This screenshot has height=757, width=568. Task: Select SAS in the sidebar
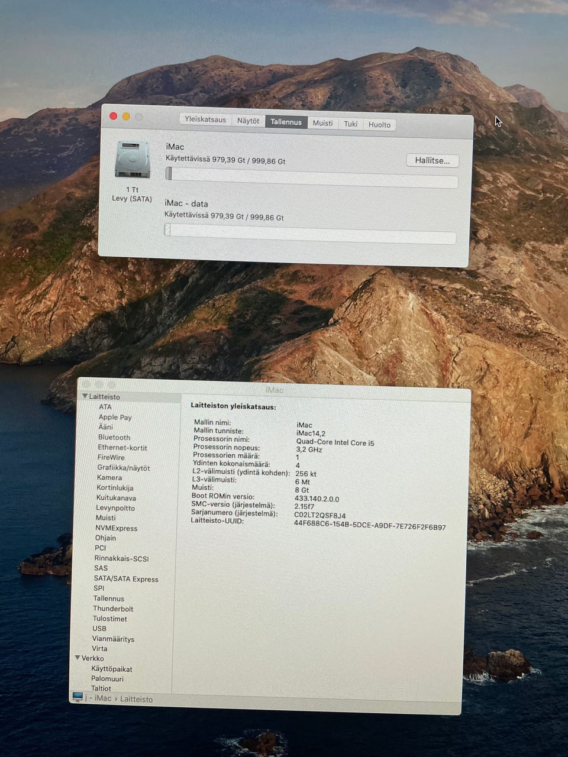point(101,568)
